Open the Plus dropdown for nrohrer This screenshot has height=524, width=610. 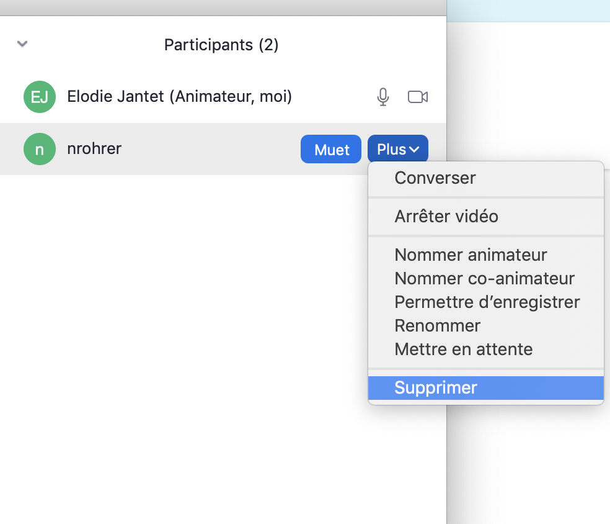(x=397, y=149)
